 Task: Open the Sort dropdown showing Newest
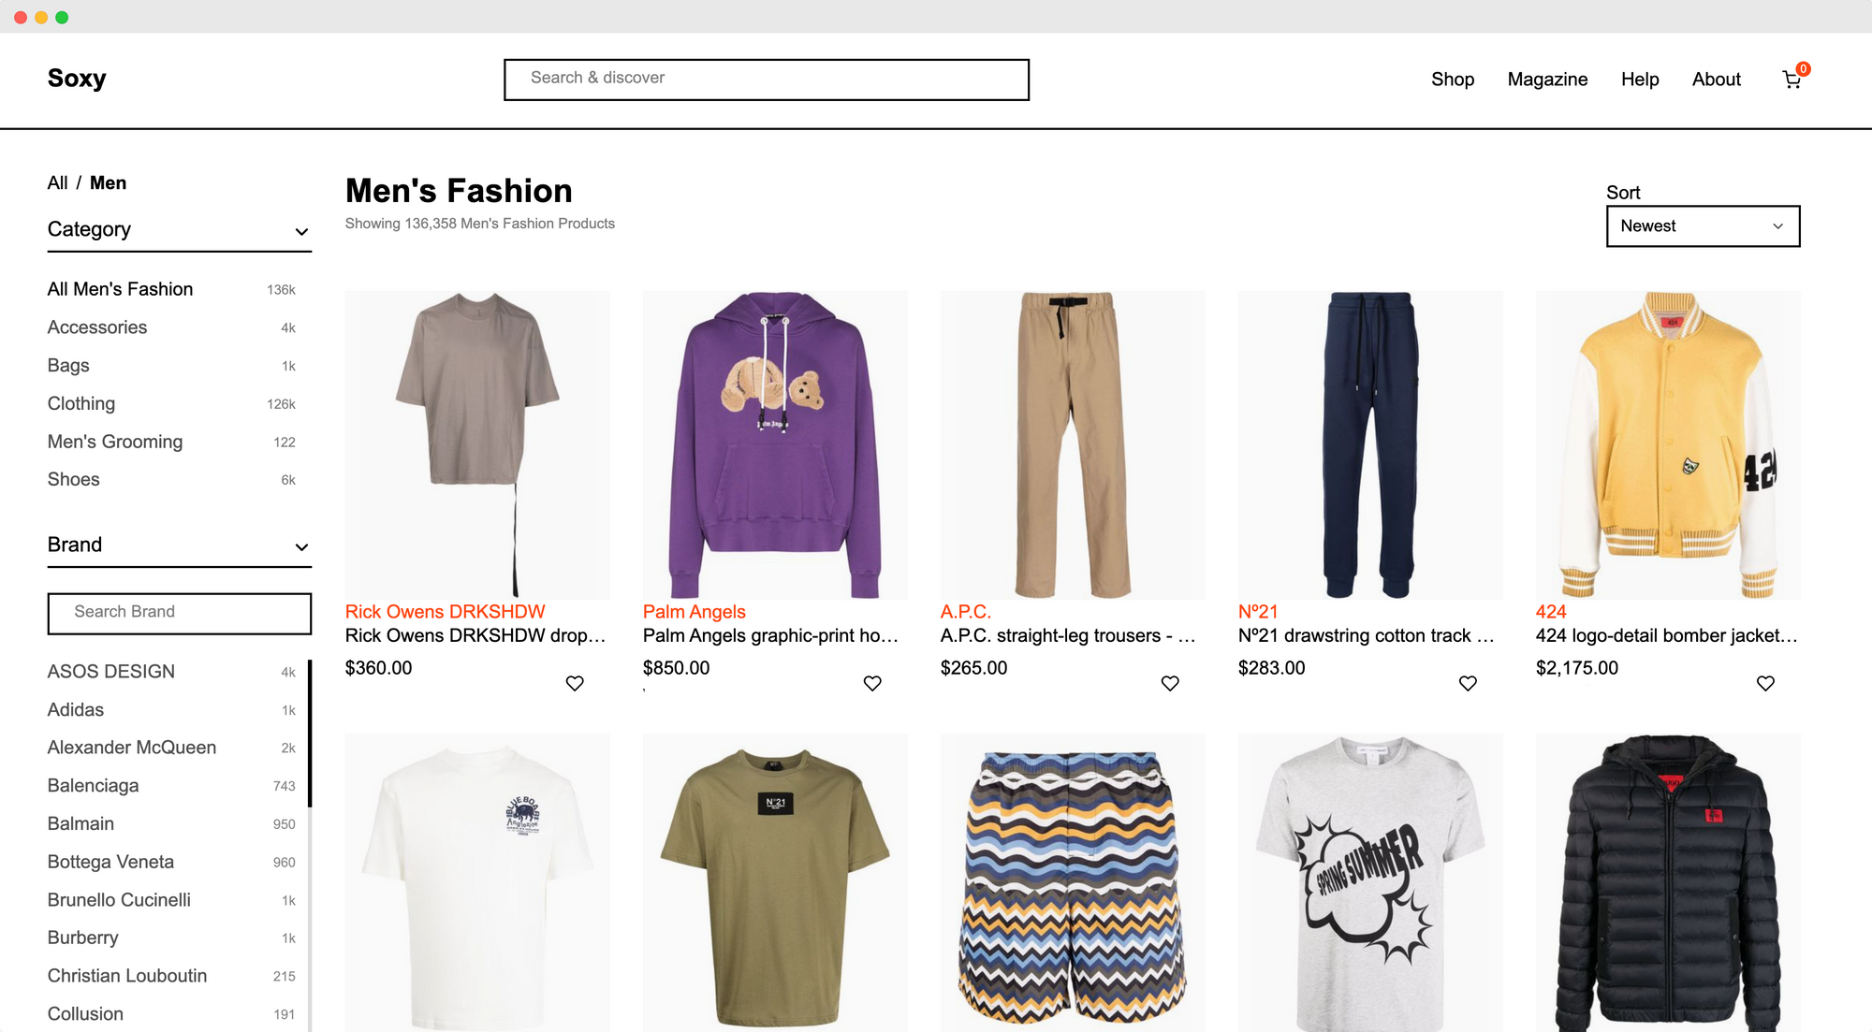(1703, 226)
